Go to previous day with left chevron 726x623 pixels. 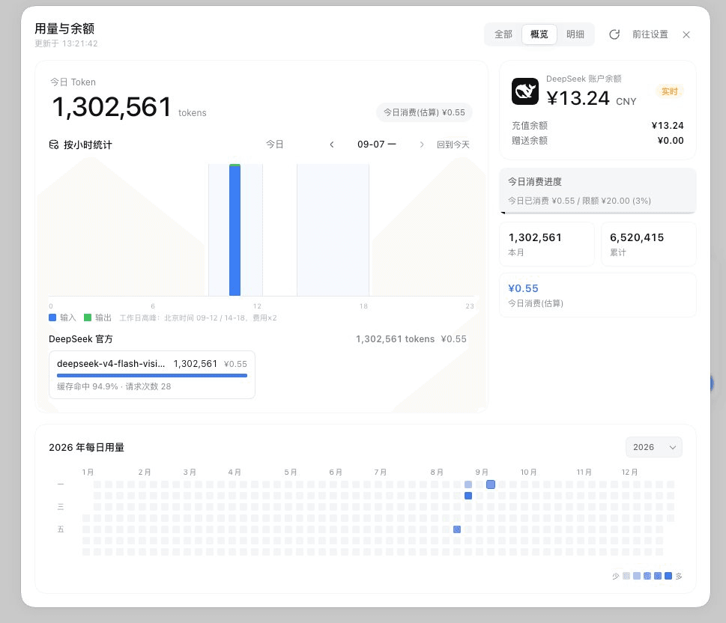(331, 145)
